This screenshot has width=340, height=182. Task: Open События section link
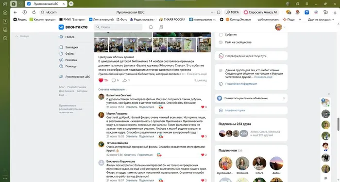coord(231,34)
